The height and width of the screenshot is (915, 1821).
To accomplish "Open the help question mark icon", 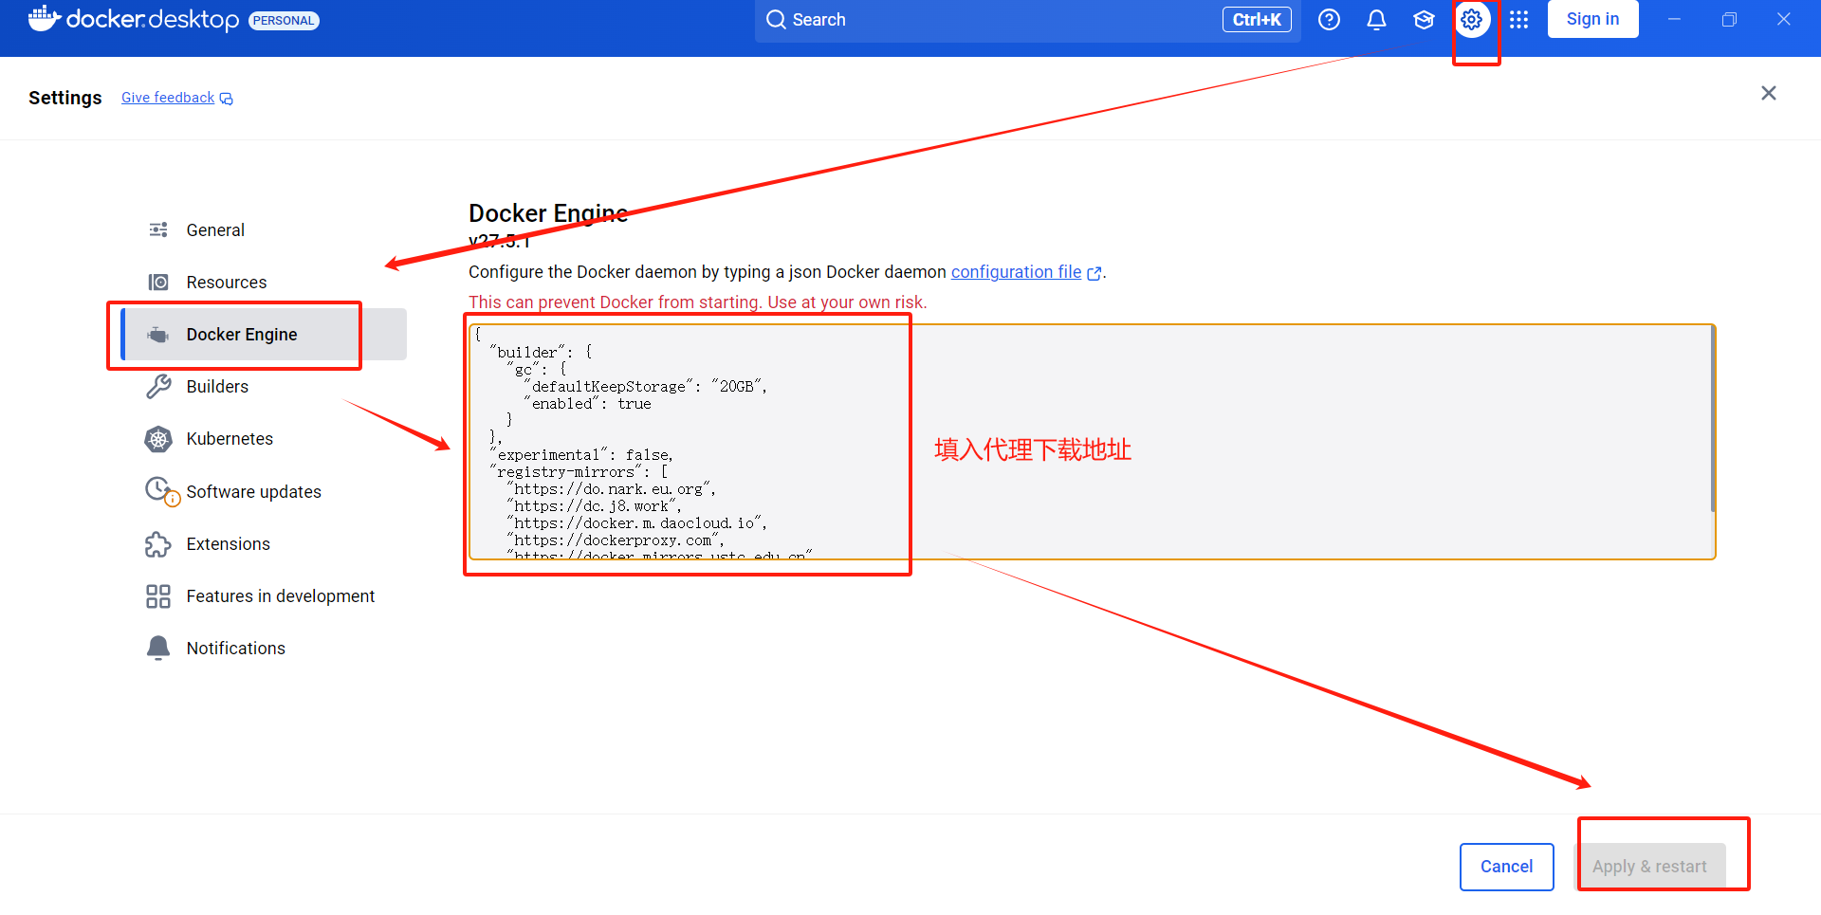I will click(1329, 20).
